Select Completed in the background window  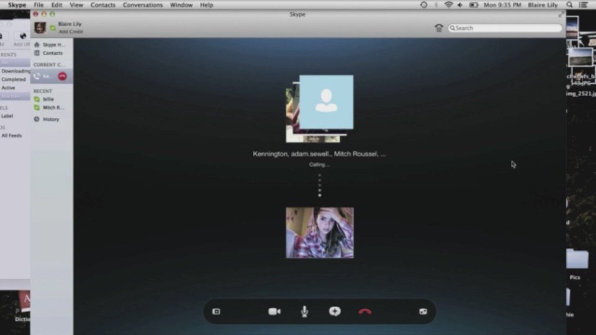(x=13, y=79)
